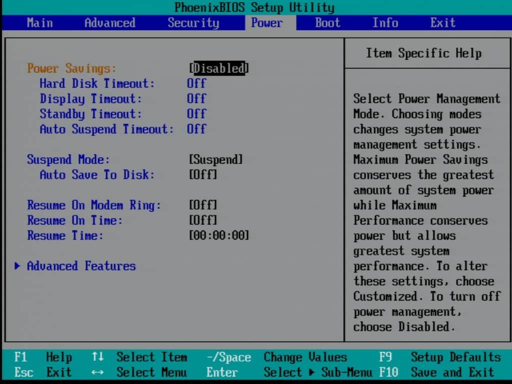Viewport: 512px width, 384px height.
Task: Switch to the Advanced menu tab
Action: pyautogui.click(x=110, y=23)
